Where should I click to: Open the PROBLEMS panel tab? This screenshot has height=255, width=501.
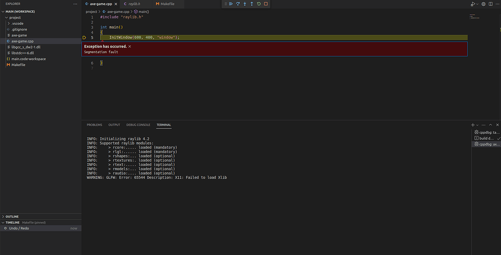click(94, 125)
